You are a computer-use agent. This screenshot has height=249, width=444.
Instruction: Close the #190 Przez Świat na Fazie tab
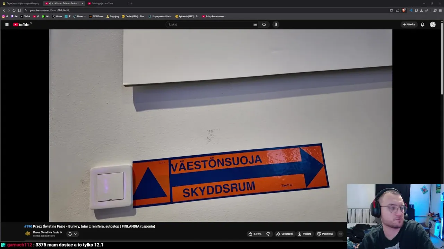point(82,3)
